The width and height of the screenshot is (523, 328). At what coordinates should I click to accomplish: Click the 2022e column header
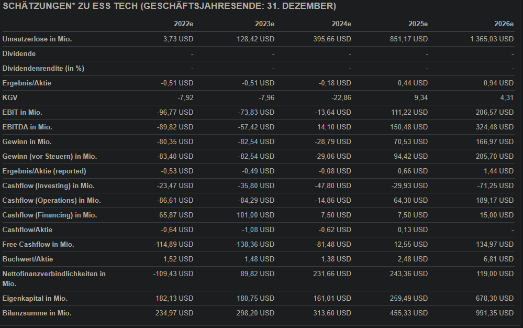[x=183, y=24]
